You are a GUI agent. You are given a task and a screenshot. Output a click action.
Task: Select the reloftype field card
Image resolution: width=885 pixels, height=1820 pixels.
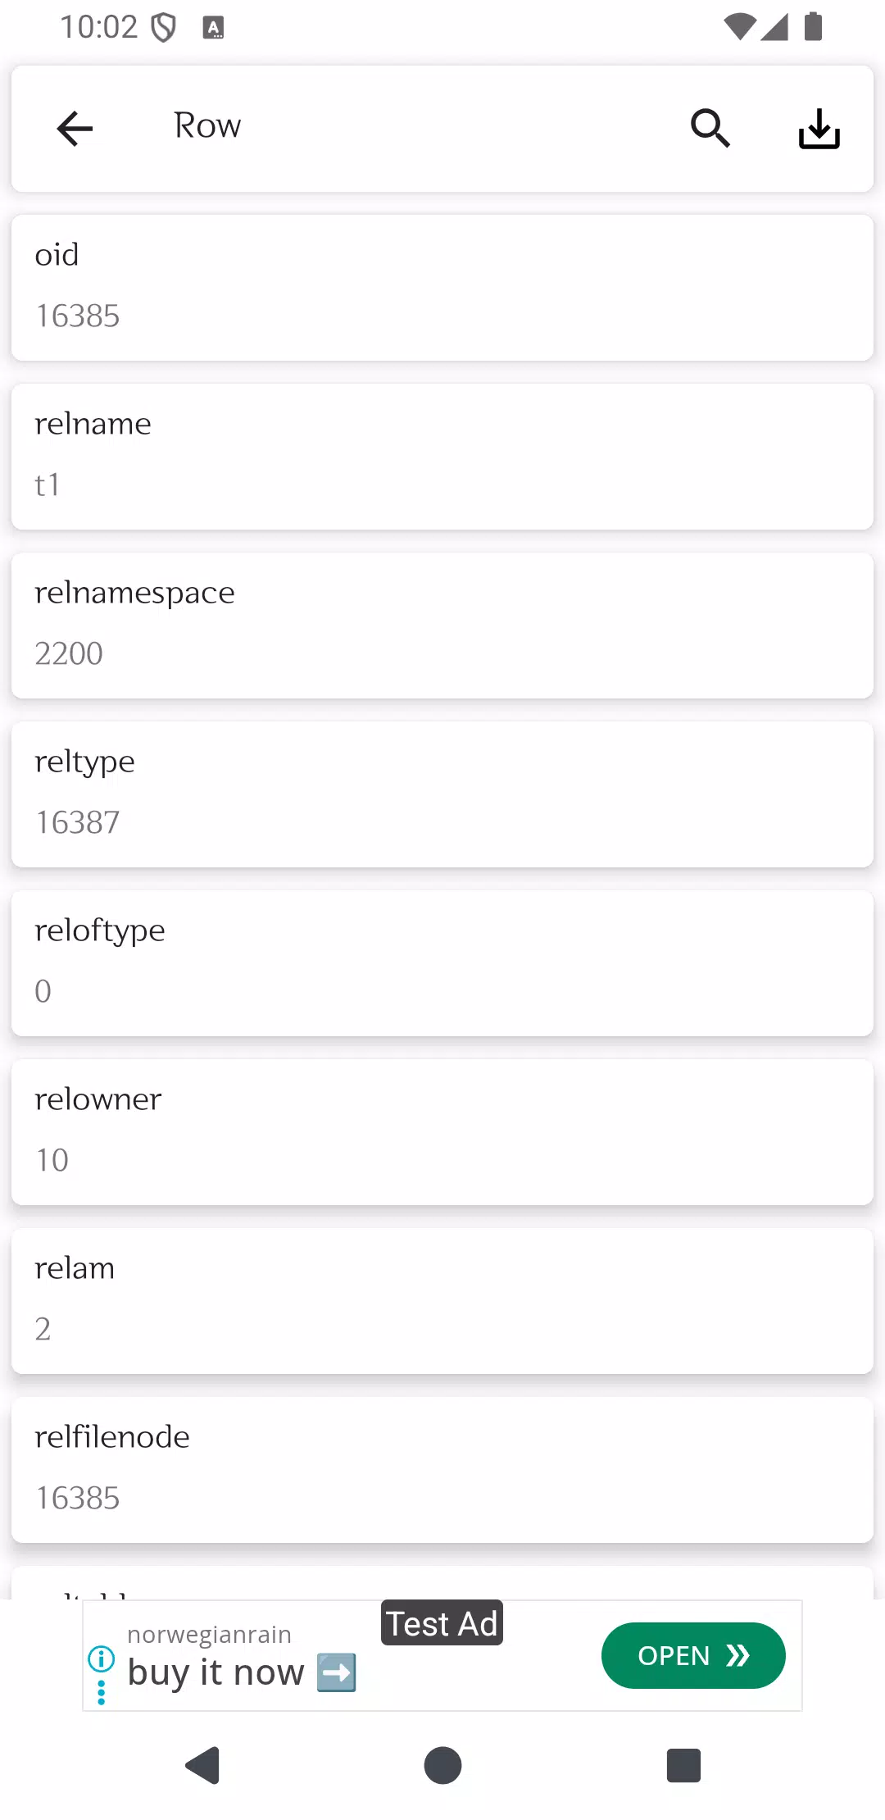click(x=442, y=963)
